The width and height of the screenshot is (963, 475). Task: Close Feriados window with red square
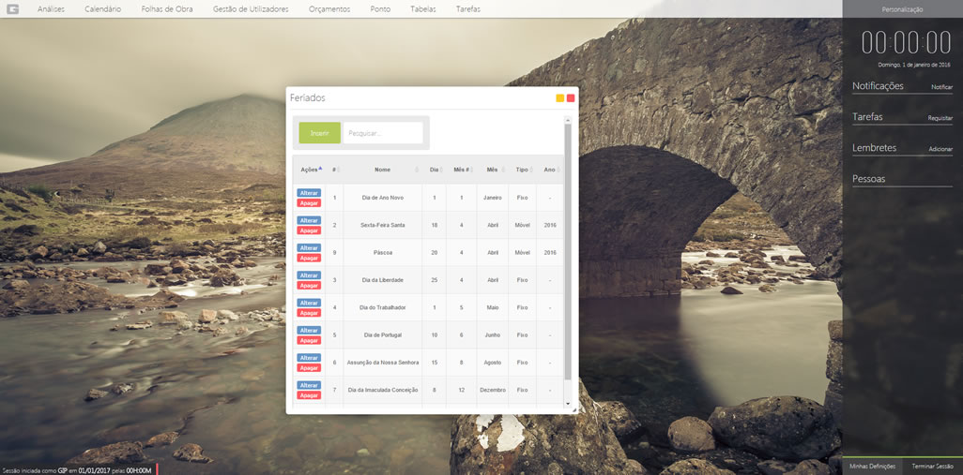tap(571, 98)
